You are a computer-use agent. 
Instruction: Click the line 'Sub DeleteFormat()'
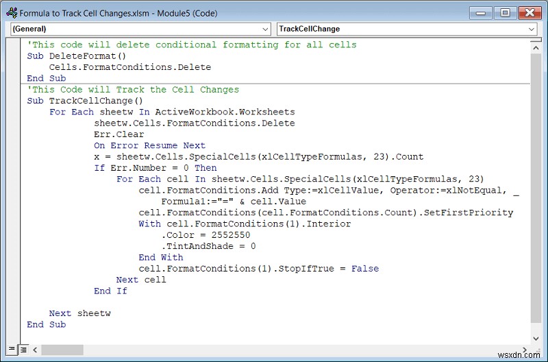click(77, 56)
